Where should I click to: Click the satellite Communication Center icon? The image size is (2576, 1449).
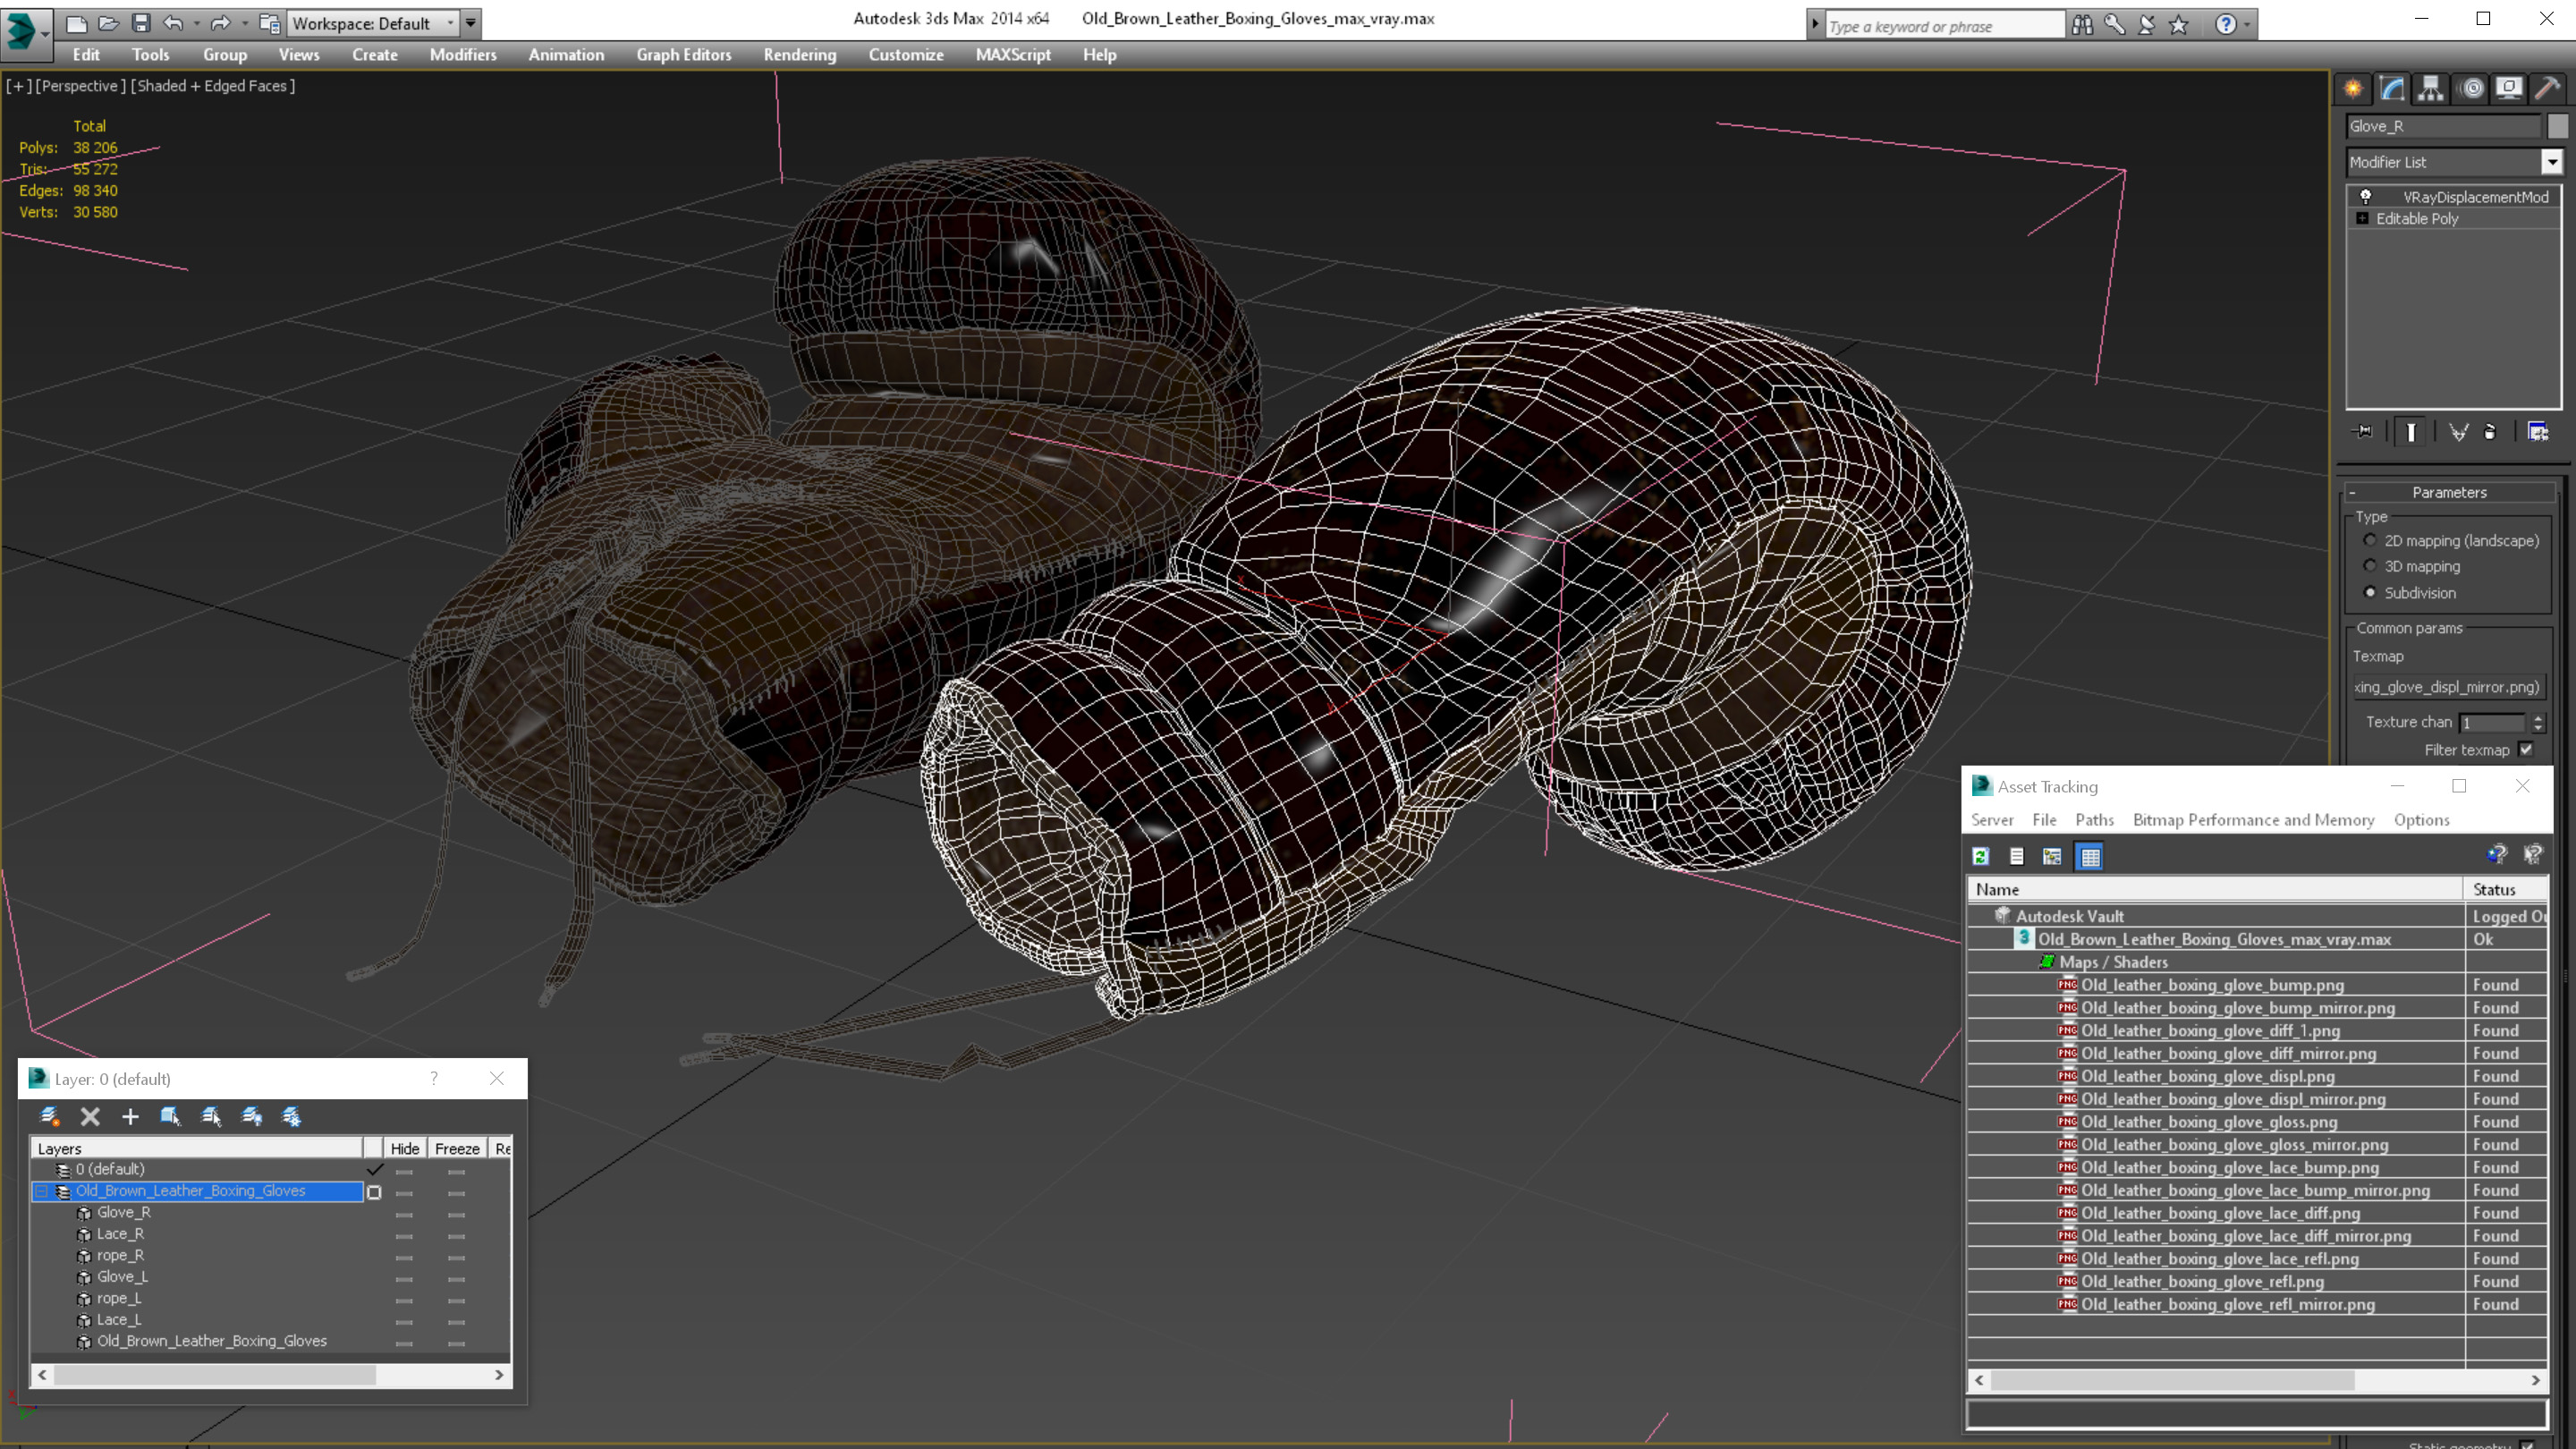pyautogui.click(x=2146, y=25)
